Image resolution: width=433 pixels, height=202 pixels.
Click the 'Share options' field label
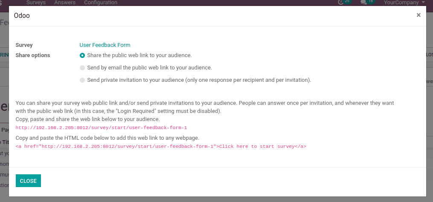pyautogui.click(x=33, y=55)
